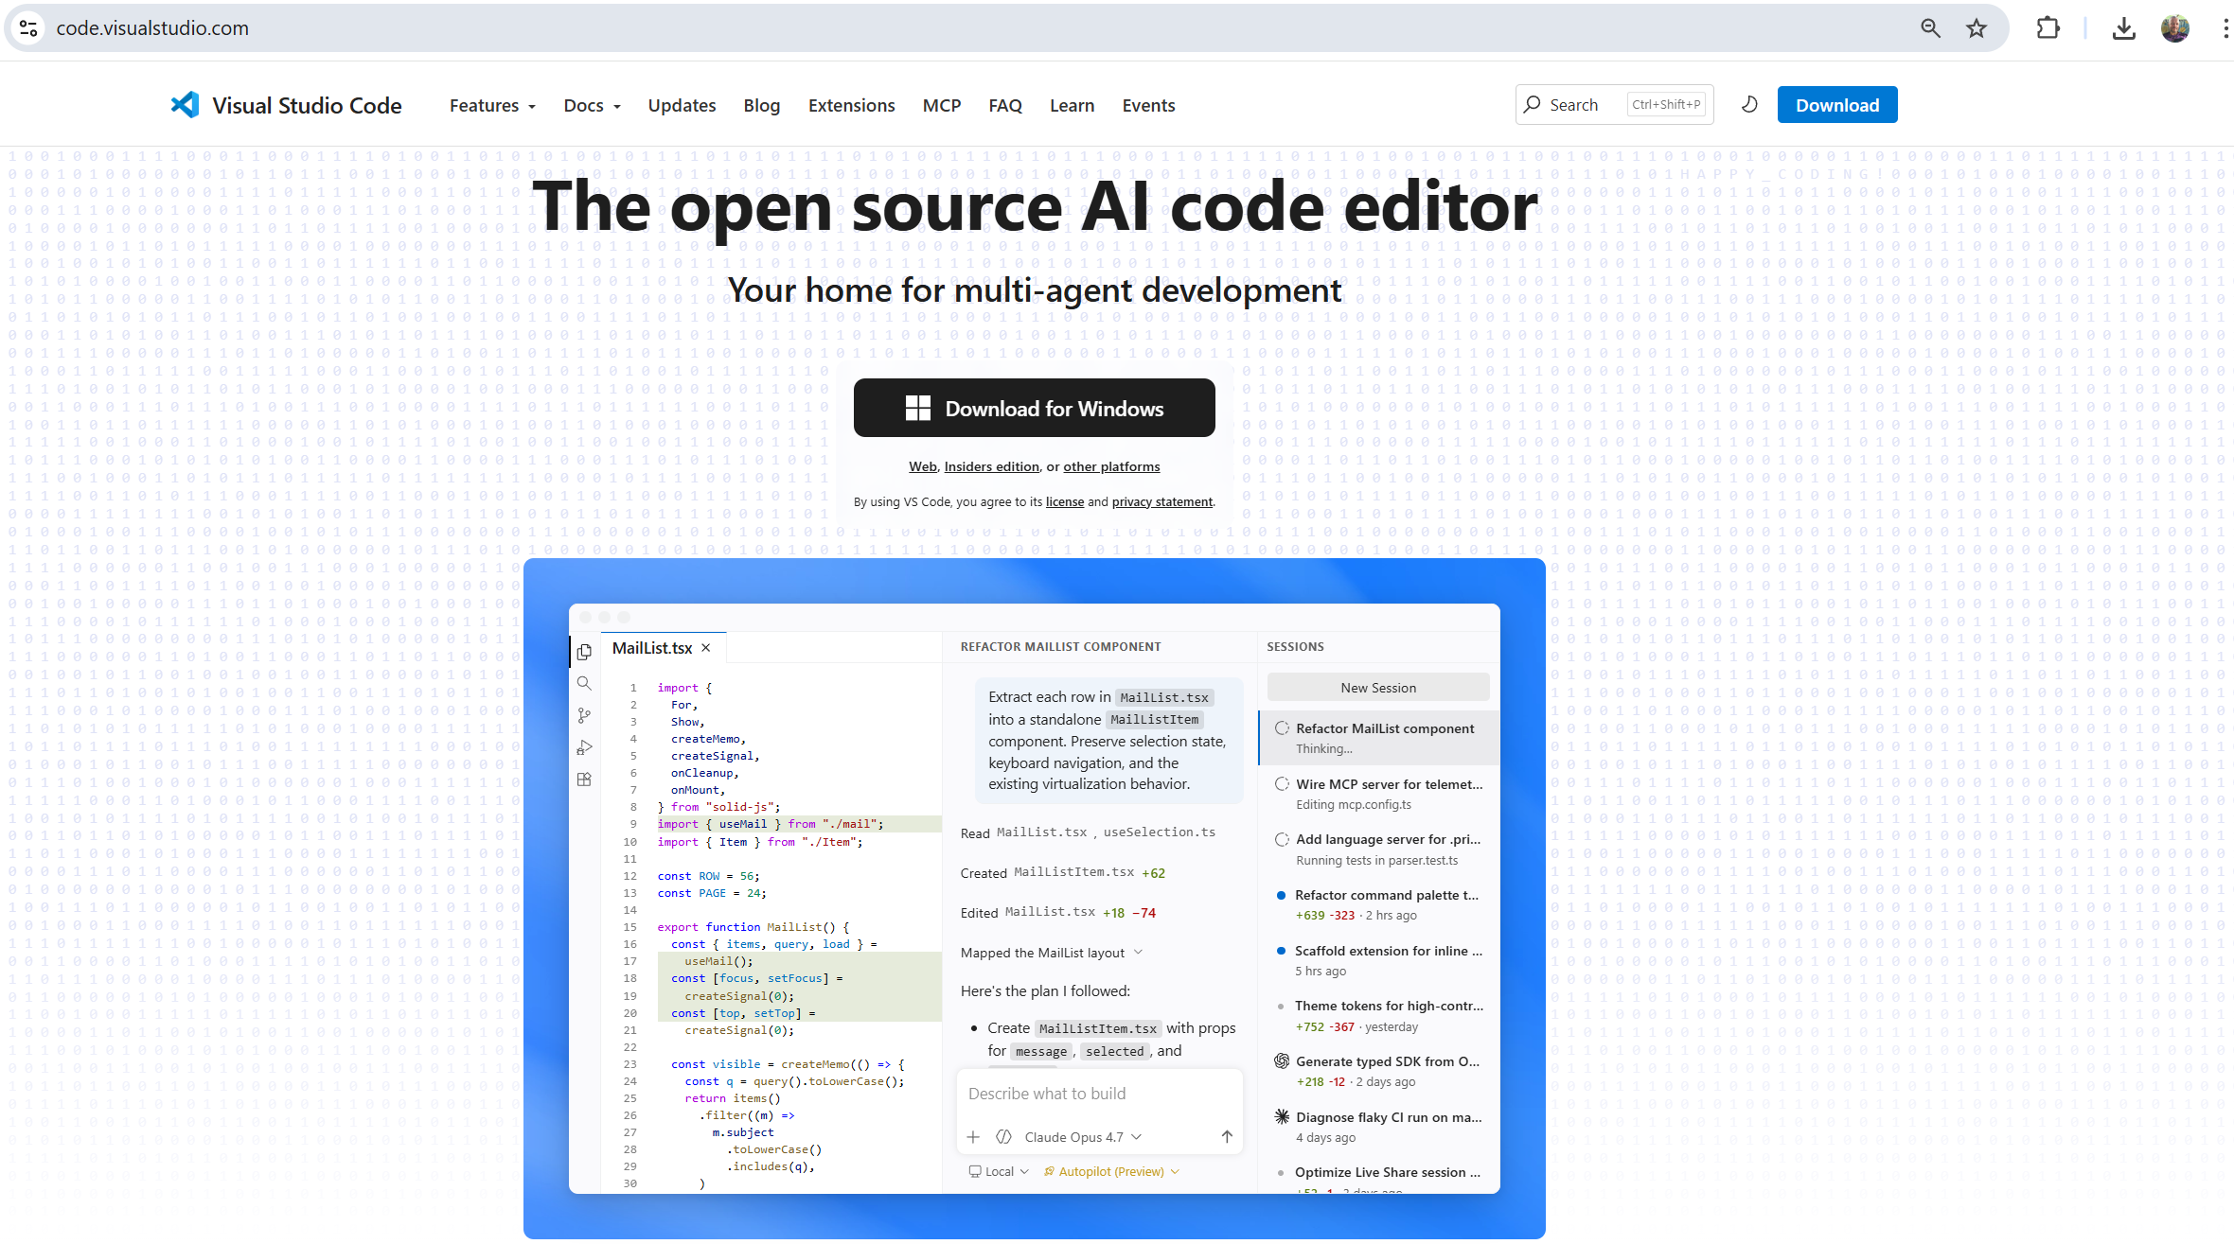Screen dimensions: 2234x1244
Task: Go to Extensions in the top navigation
Action: [851, 106]
